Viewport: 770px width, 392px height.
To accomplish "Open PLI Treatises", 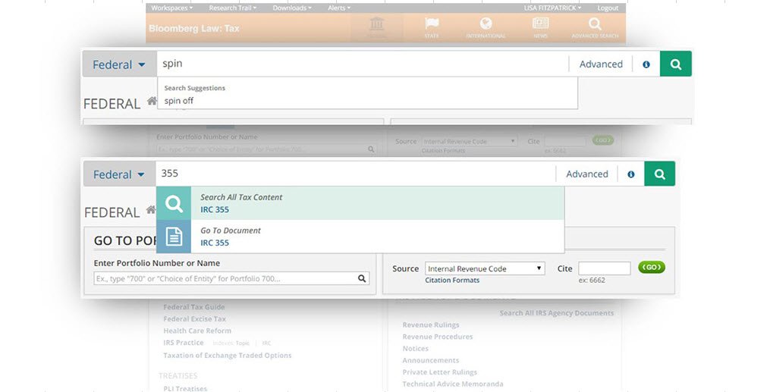I will click(x=185, y=388).
